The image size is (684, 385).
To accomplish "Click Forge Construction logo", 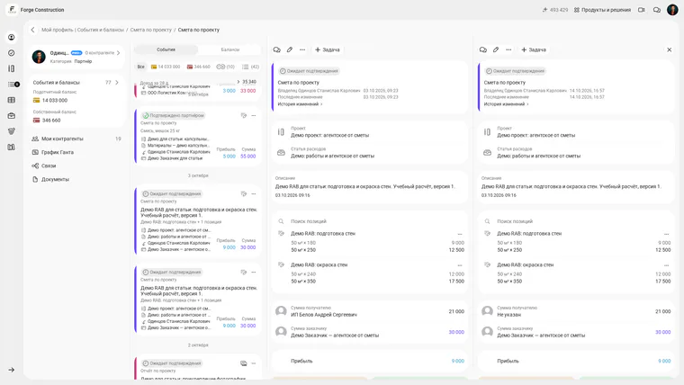I will click(12, 10).
